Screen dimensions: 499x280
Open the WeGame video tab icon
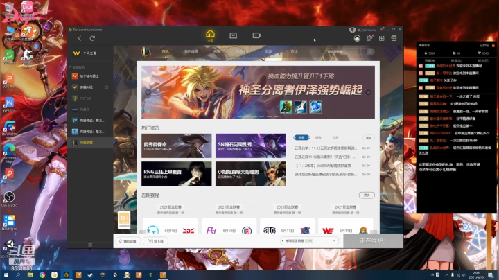[x=256, y=35]
